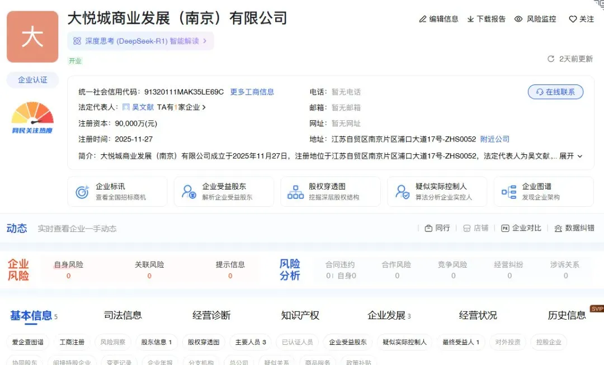
Task: Click the 股权穿透图 hierarchy icon
Action: [295, 191]
